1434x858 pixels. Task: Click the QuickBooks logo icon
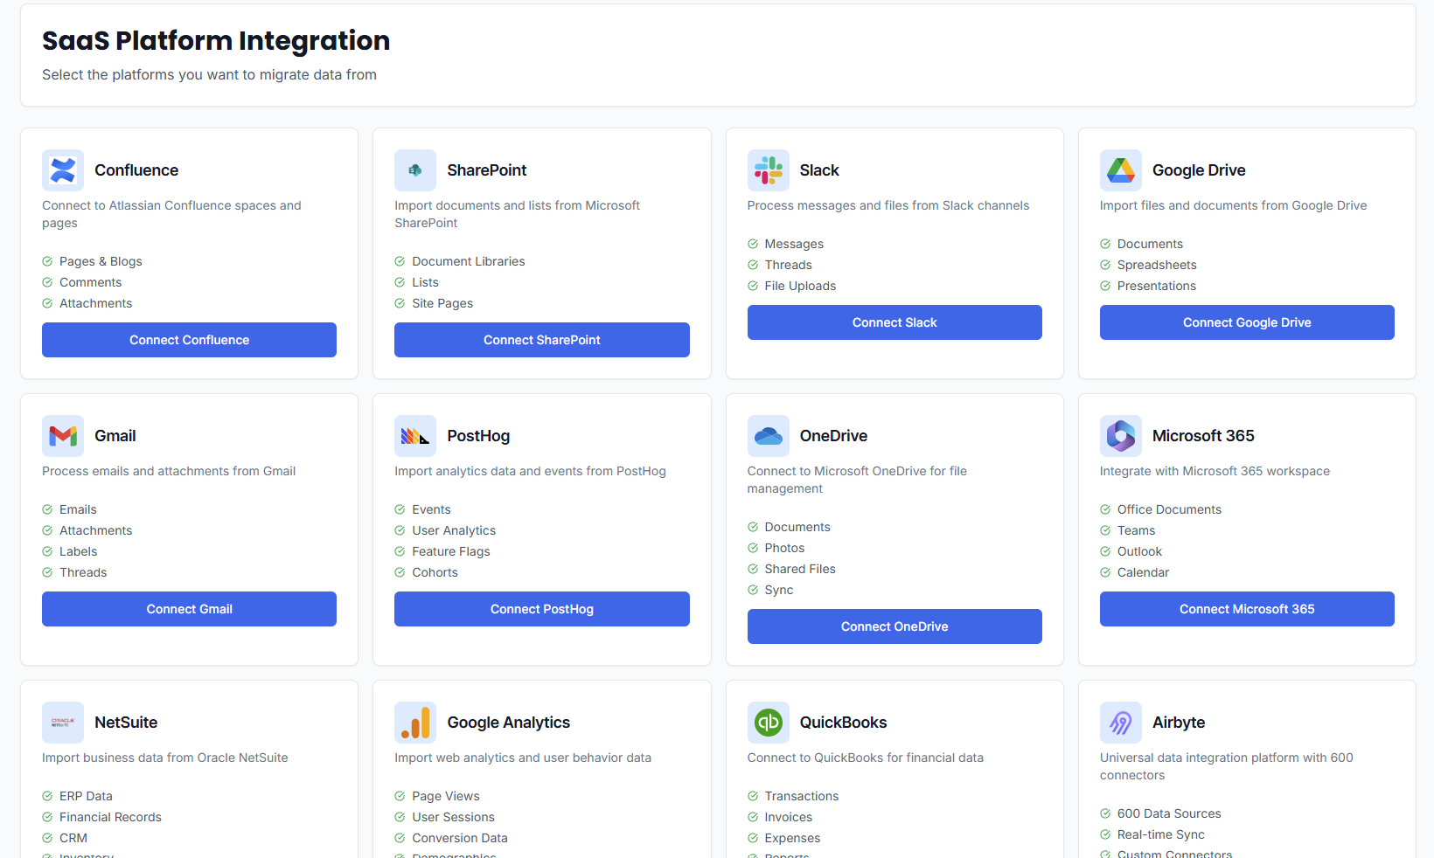(x=769, y=723)
